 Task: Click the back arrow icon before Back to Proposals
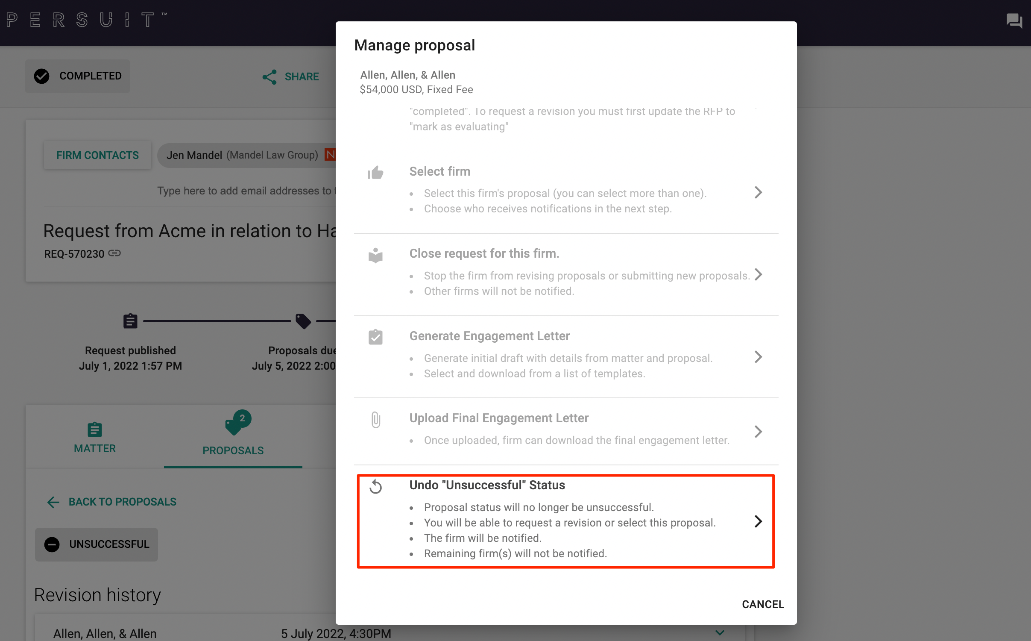(53, 502)
